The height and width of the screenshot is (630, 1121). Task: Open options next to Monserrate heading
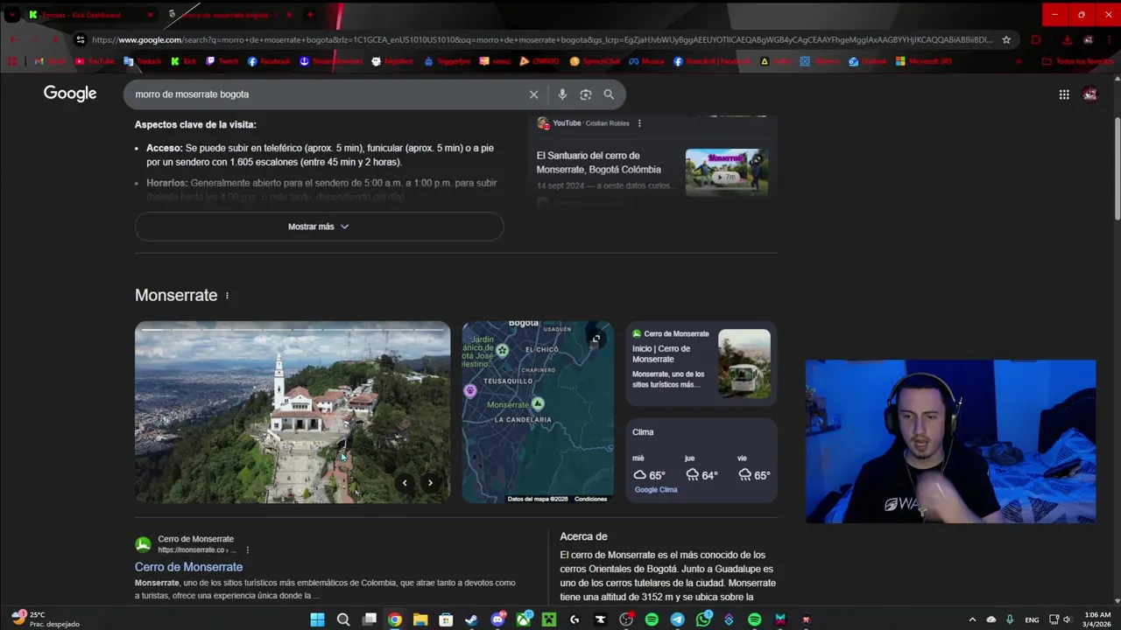point(227,296)
